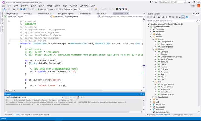The image size is (201, 121).
Task: Toggle Preview Selected Items in Solution Explorer
Action: pos(183,17)
